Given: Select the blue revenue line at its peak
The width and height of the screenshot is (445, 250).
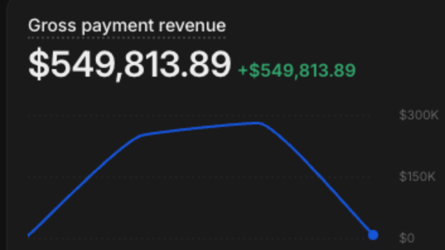Looking at the screenshot, I should (257, 123).
